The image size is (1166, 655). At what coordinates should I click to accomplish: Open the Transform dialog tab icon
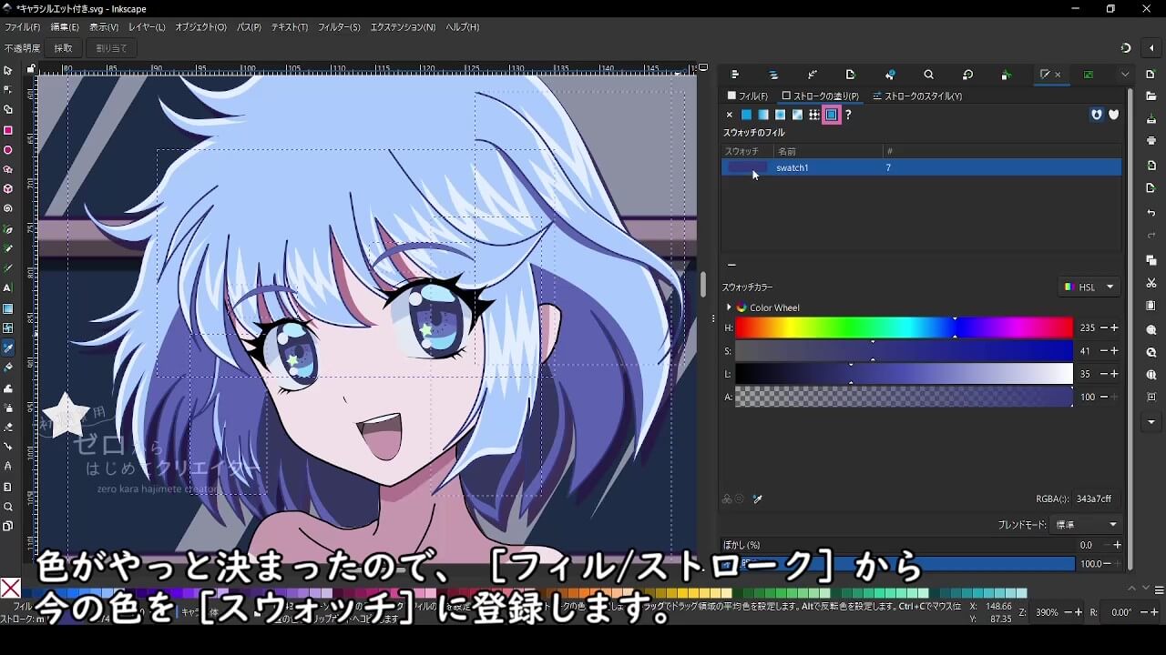click(x=967, y=75)
